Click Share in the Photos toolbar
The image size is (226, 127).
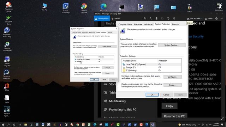209,19
